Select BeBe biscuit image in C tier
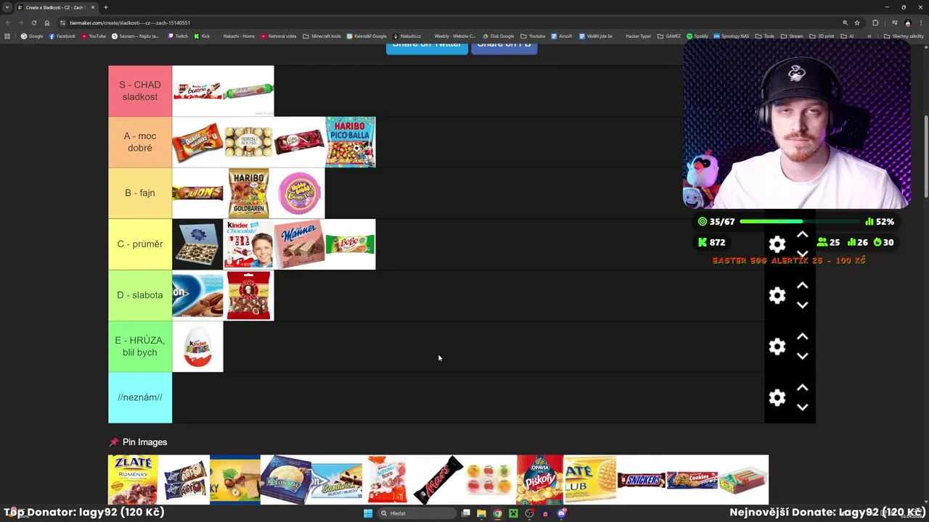929x522 pixels. [351, 244]
